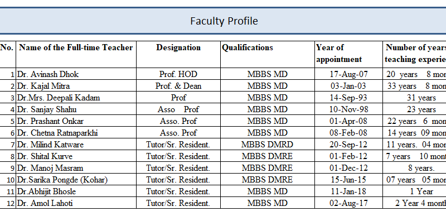Click the Dr. Shital Kurve cell
The width and height of the screenshot is (446, 216).
tap(76, 156)
